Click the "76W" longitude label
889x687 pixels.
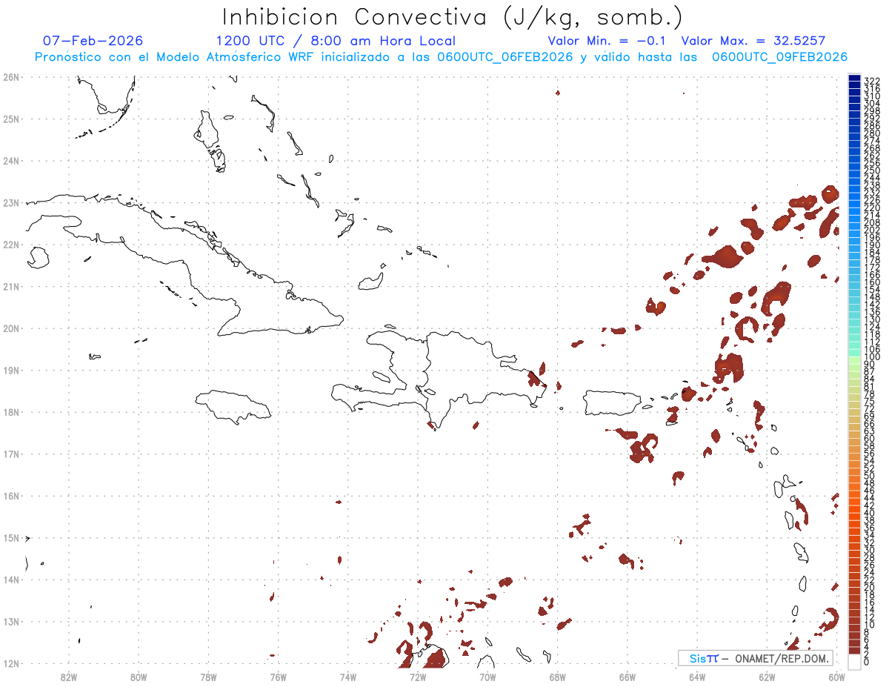(278, 676)
